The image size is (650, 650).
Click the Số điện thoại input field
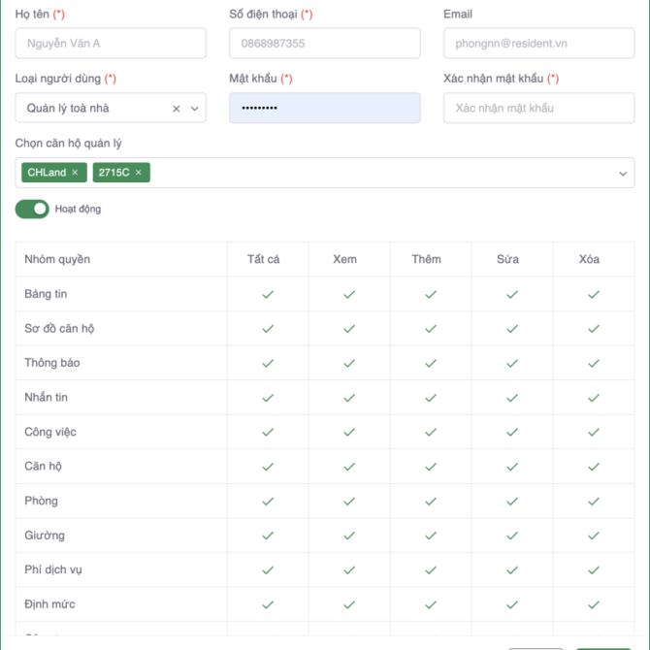(x=324, y=44)
